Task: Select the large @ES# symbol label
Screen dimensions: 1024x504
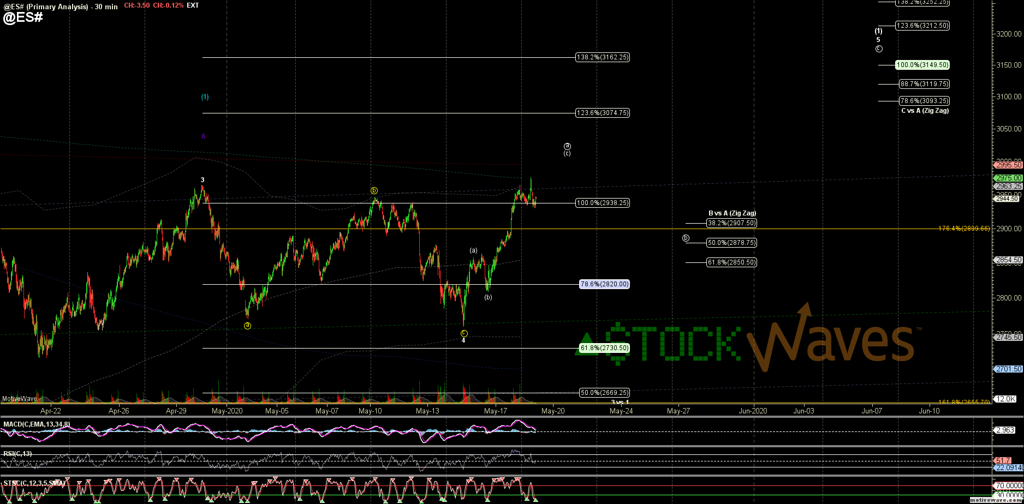Action: [x=23, y=17]
